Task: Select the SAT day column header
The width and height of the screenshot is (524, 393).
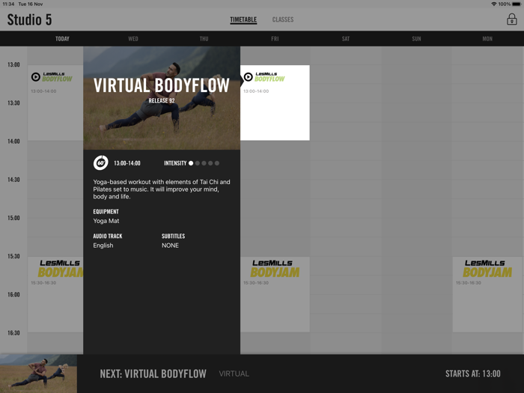Action: tap(346, 39)
